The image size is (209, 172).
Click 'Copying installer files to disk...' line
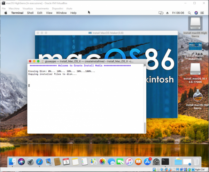click(52, 74)
